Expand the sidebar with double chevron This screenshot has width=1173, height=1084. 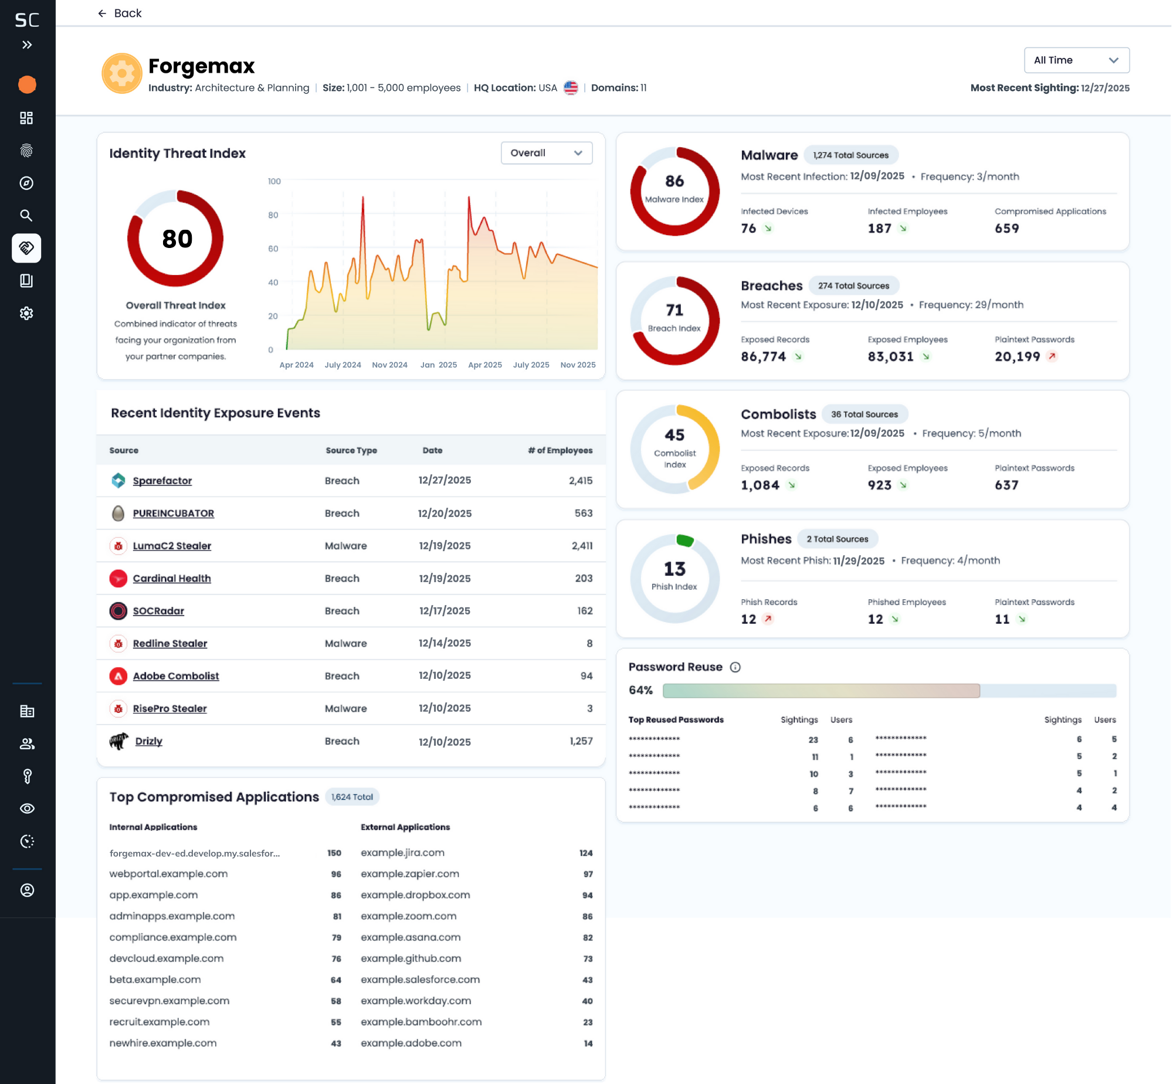click(27, 45)
